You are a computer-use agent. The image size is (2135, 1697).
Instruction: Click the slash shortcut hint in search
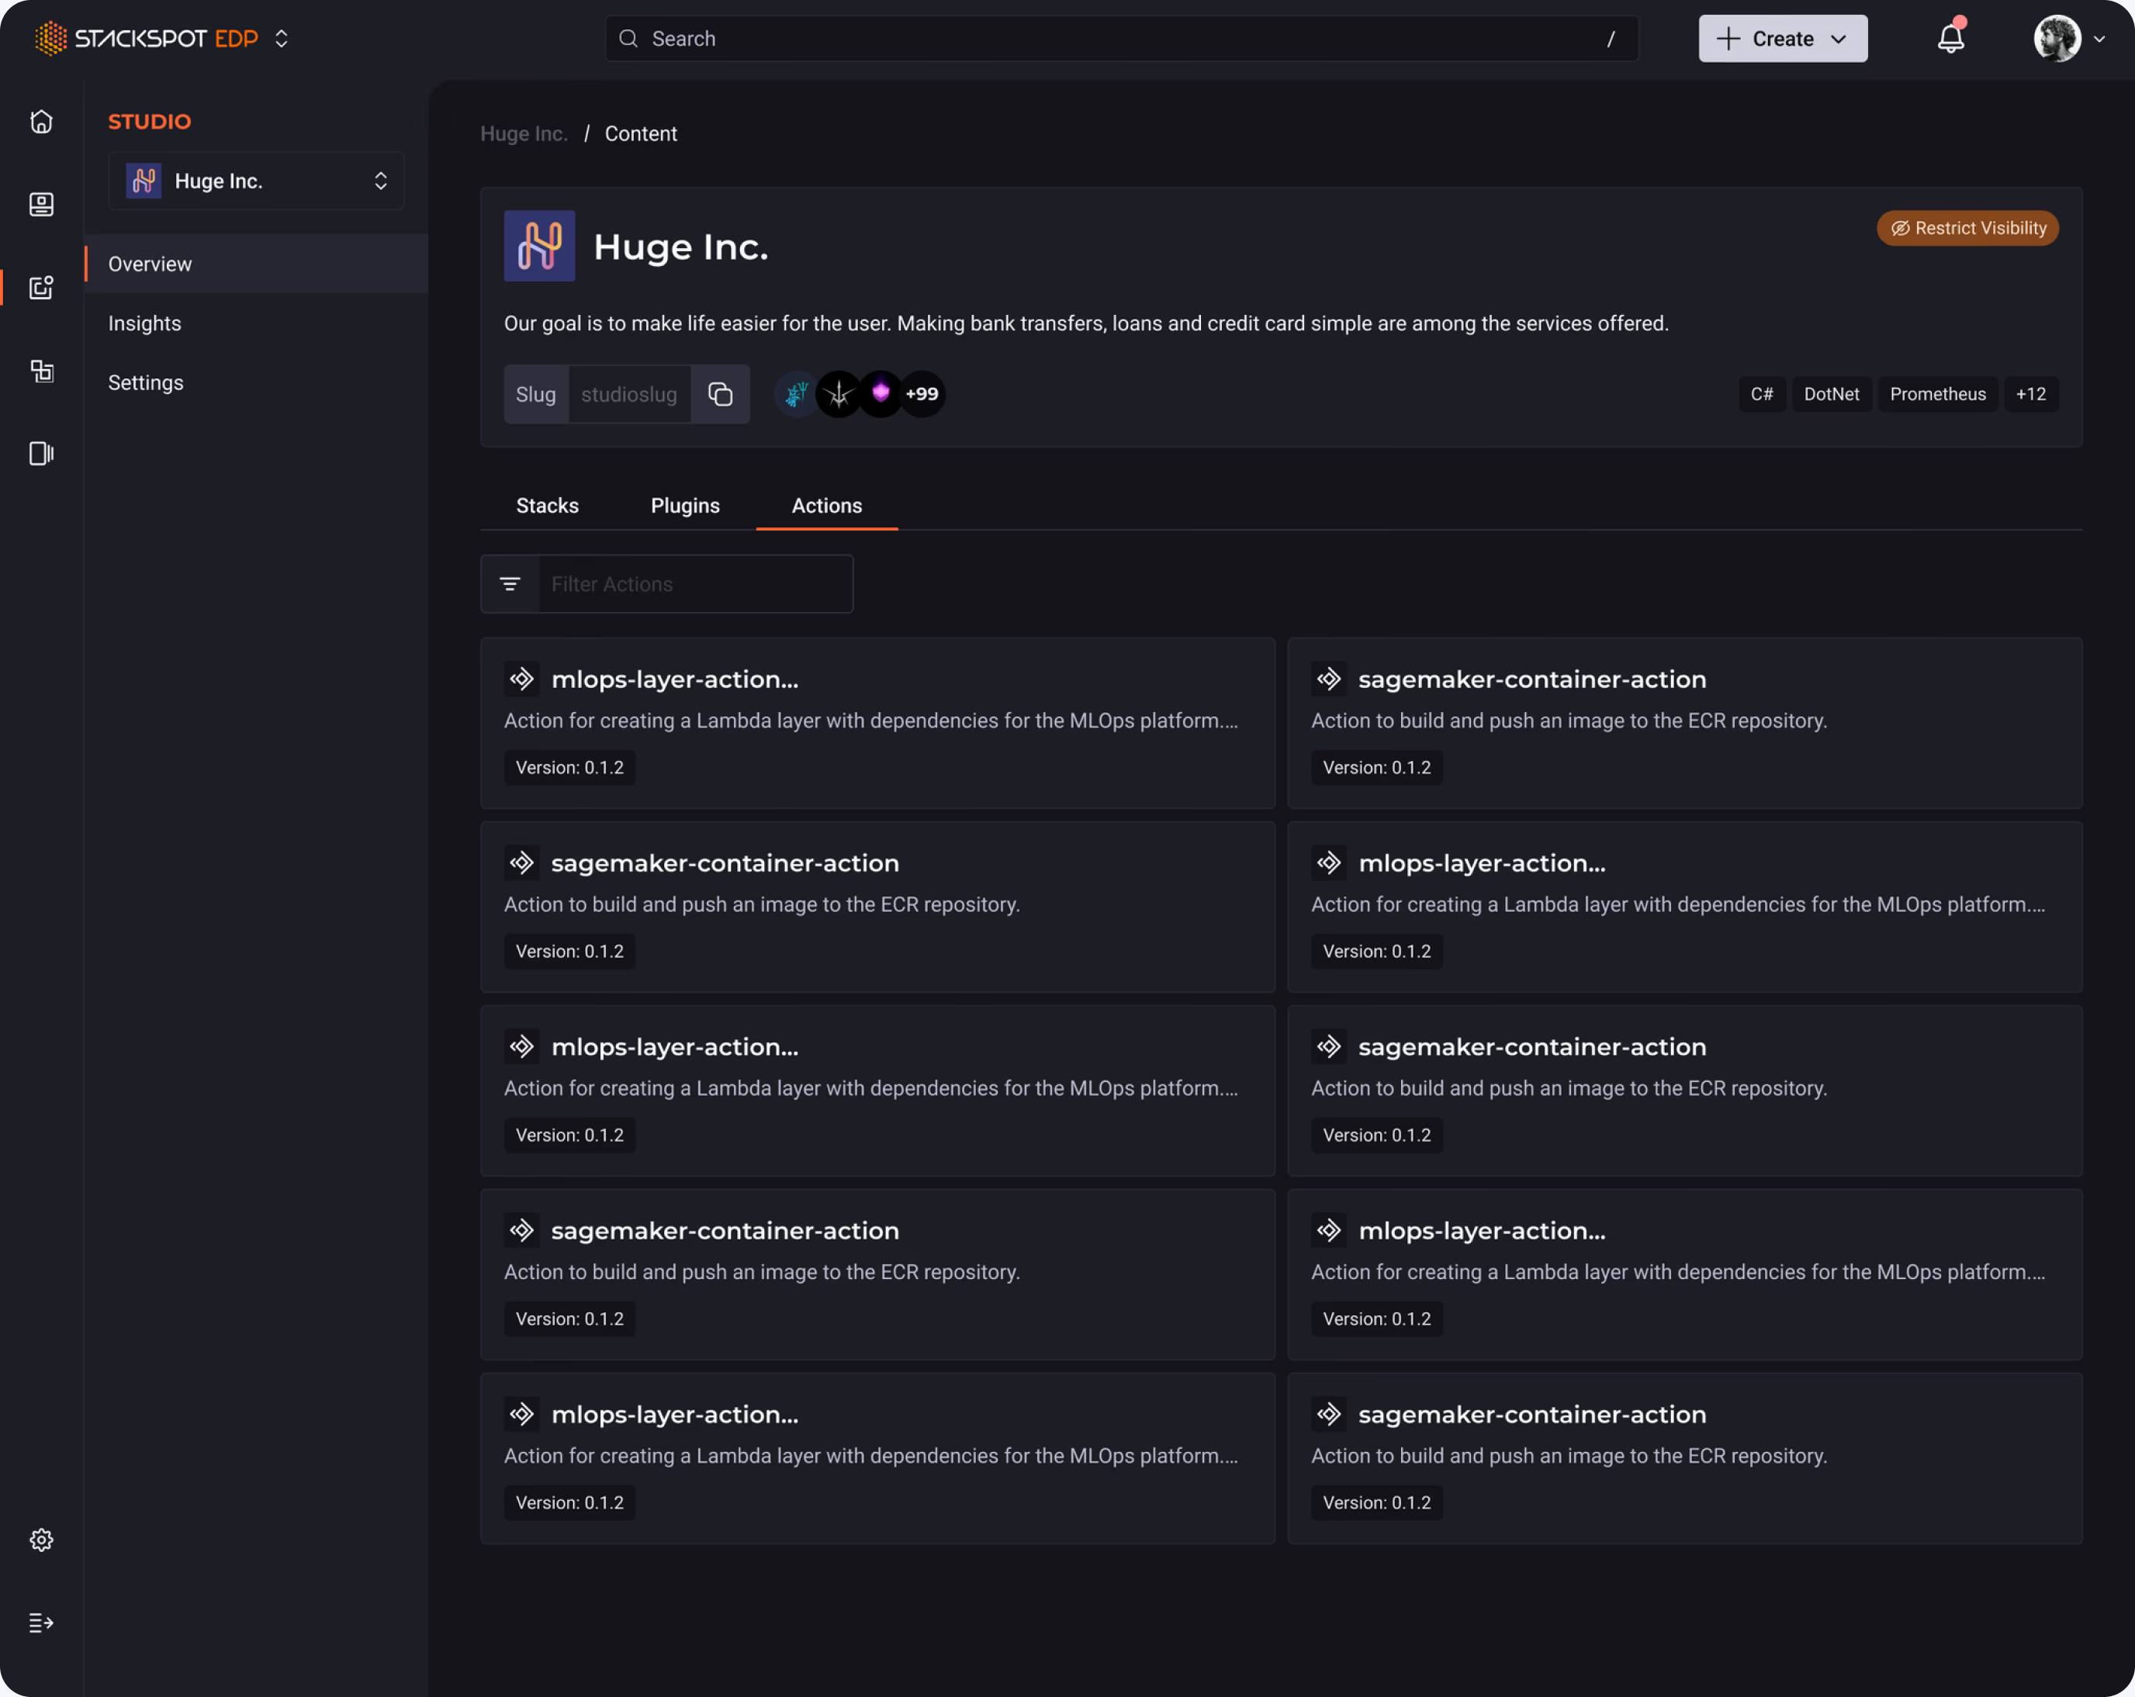(x=1611, y=39)
